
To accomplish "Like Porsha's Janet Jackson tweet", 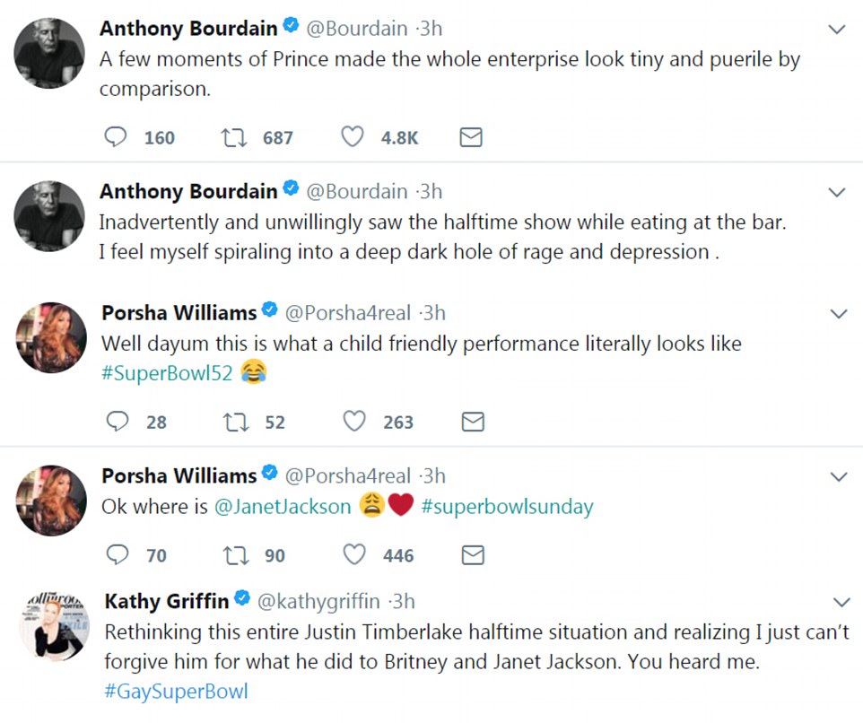I will pyautogui.click(x=355, y=555).
